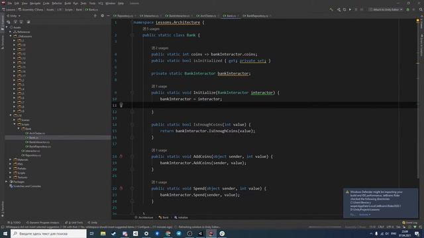Open the Unity tool window at bottom

pos(92,223)
